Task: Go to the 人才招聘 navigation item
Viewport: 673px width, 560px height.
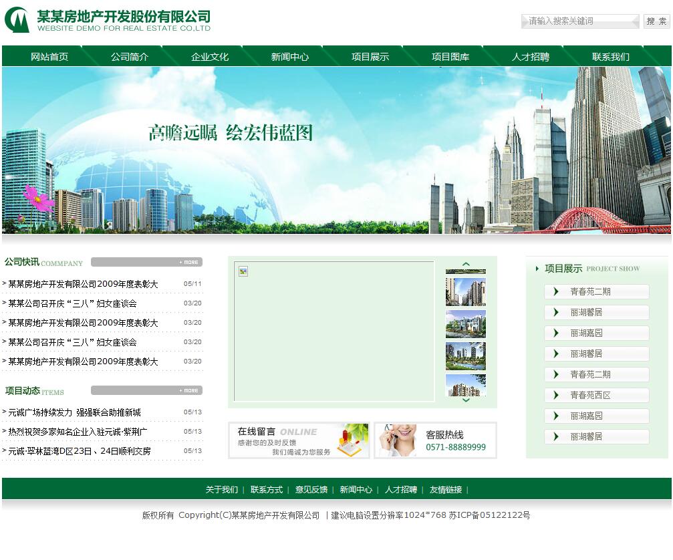Action: pos(531,57)
